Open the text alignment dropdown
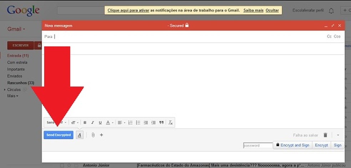 [x=122, y=123]
